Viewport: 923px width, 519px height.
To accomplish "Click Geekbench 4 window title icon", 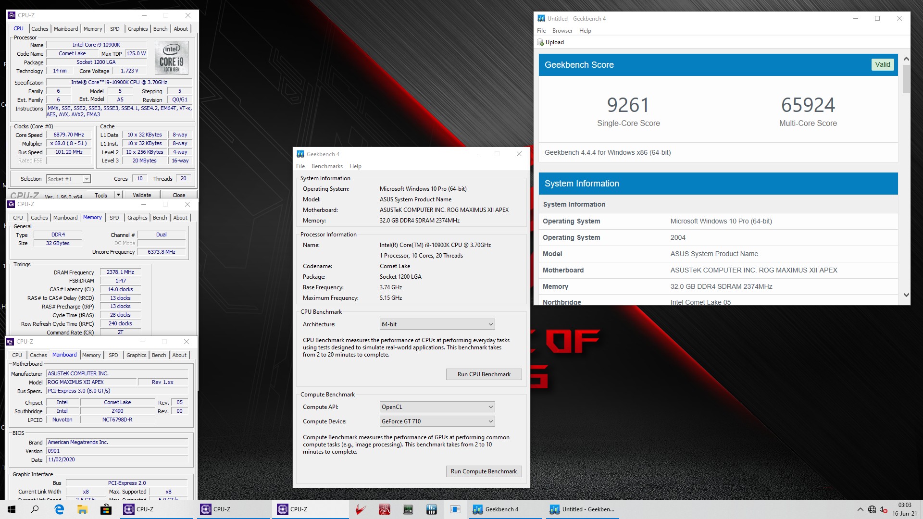I will point(300,154).
